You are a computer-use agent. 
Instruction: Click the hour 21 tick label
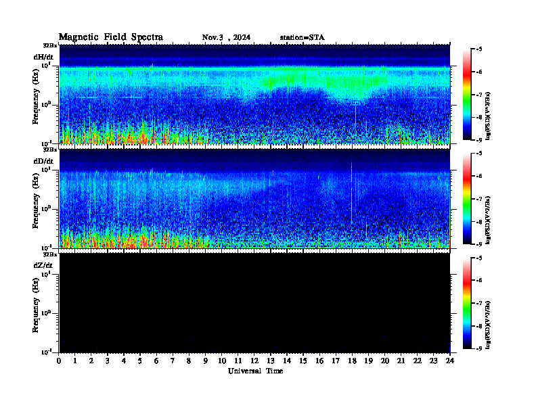pos(401,361)
